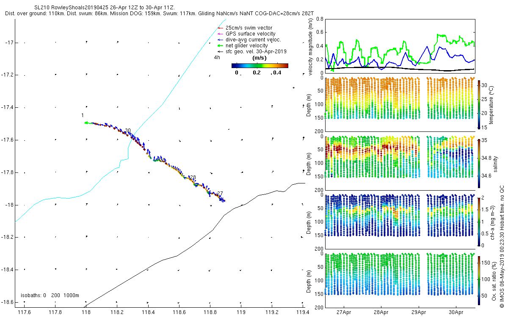Click the '30Apr' time axis tick label

[456, 312]
